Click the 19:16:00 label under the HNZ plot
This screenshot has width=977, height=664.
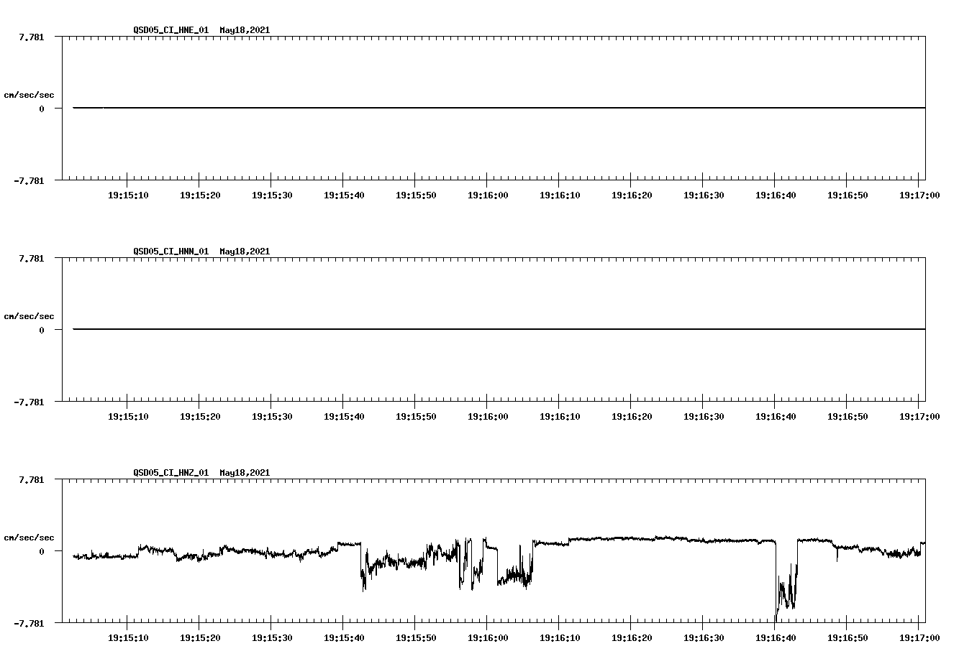(x=488, y=637)
